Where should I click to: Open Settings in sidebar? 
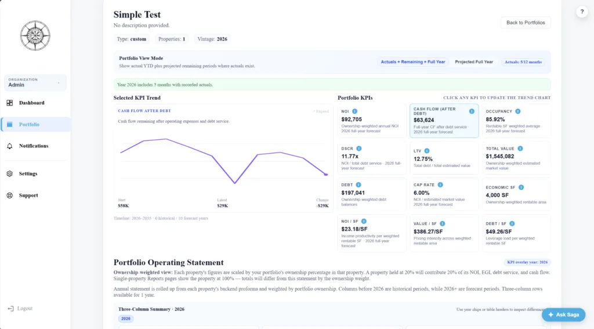coord(35,173)
